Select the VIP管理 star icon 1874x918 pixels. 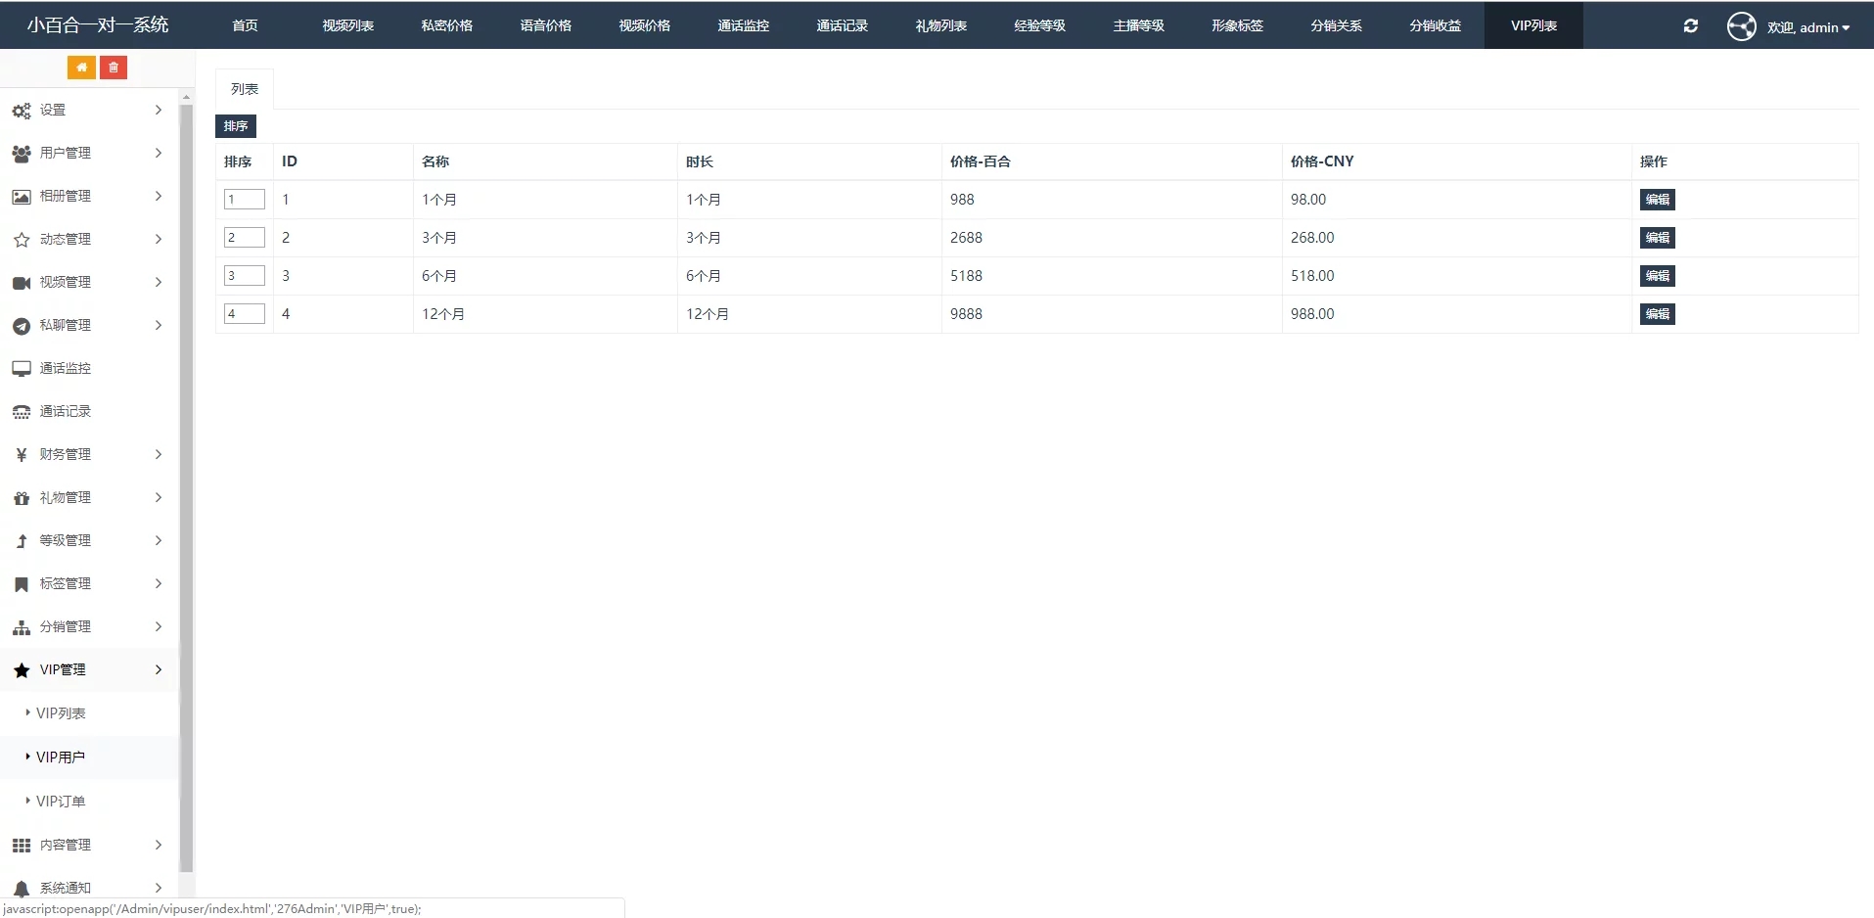coord(22,669)
